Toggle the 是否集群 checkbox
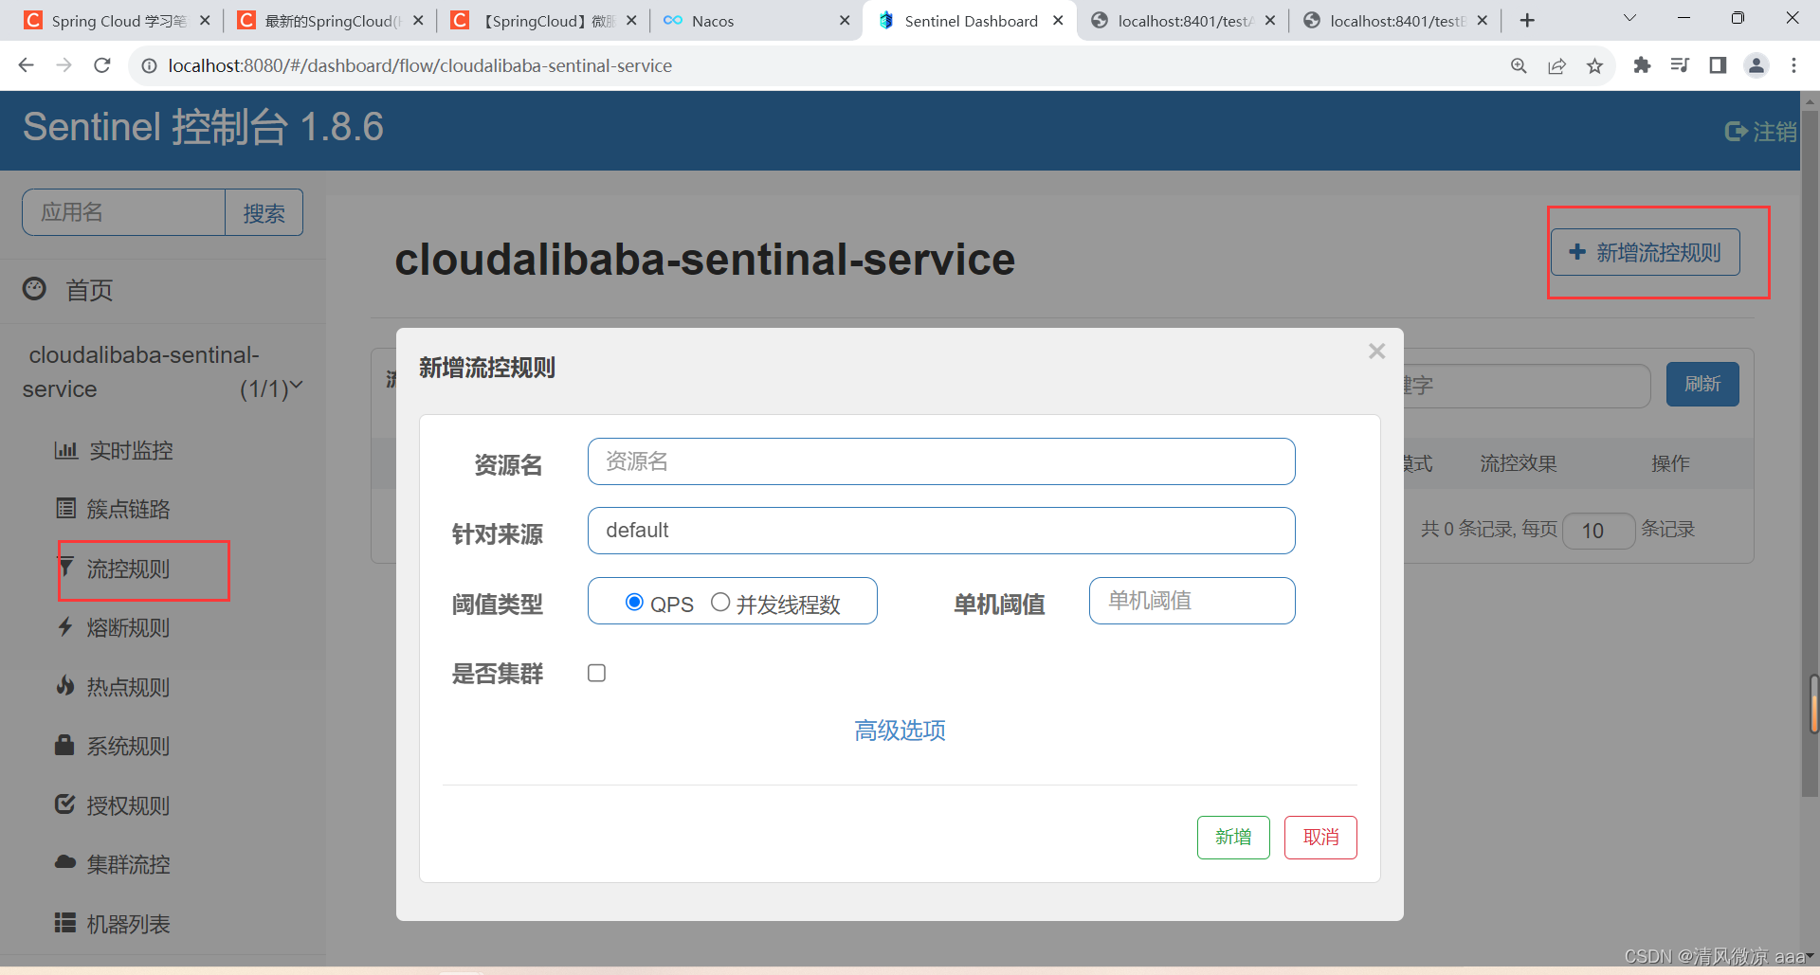Screen dimensions: 1820x975 596,673
